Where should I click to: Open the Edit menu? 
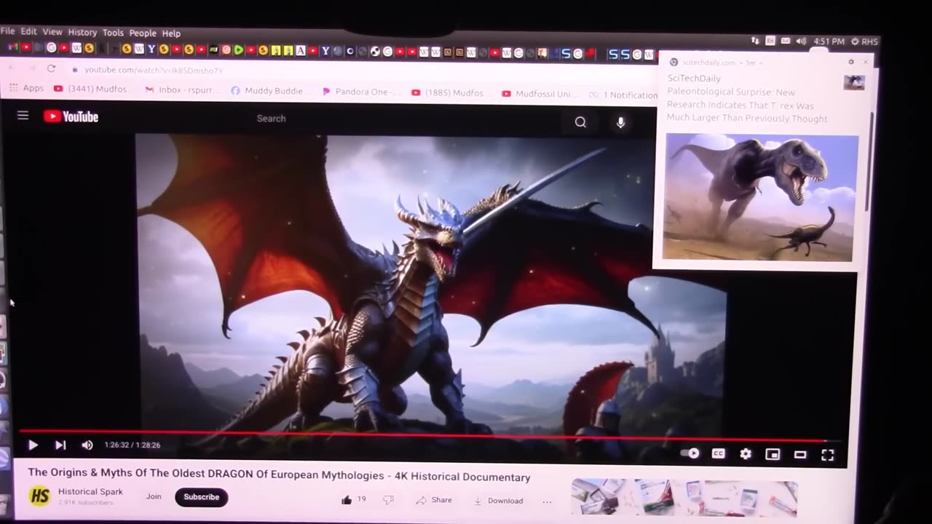28,32
